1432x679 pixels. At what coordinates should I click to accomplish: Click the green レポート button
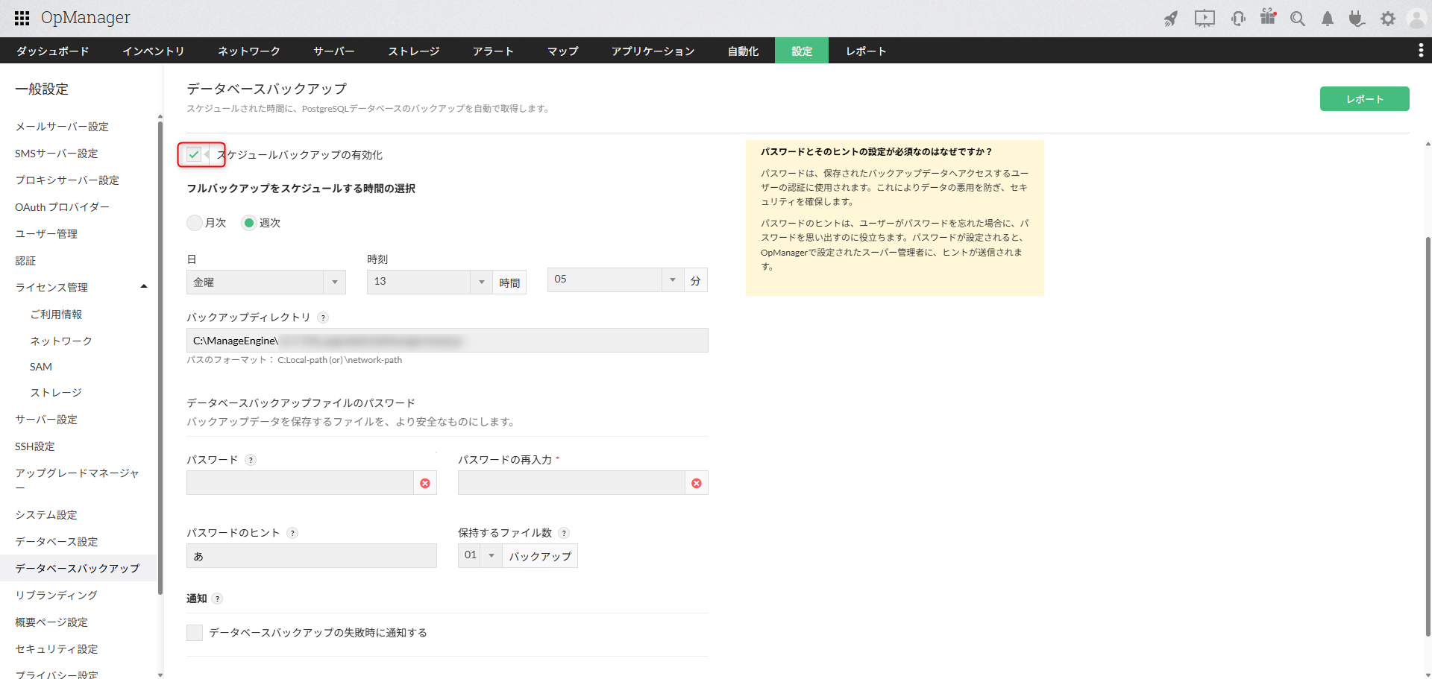(1364, 99)
